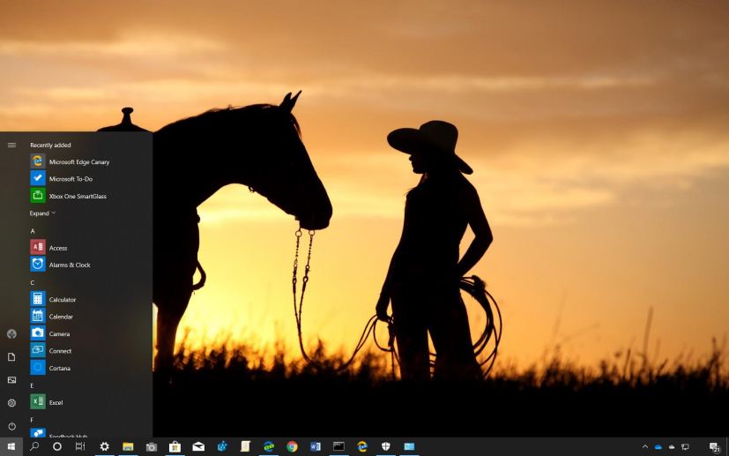
Task: Collapse Start menu navigation via hamburger icon
Action: 11,146
